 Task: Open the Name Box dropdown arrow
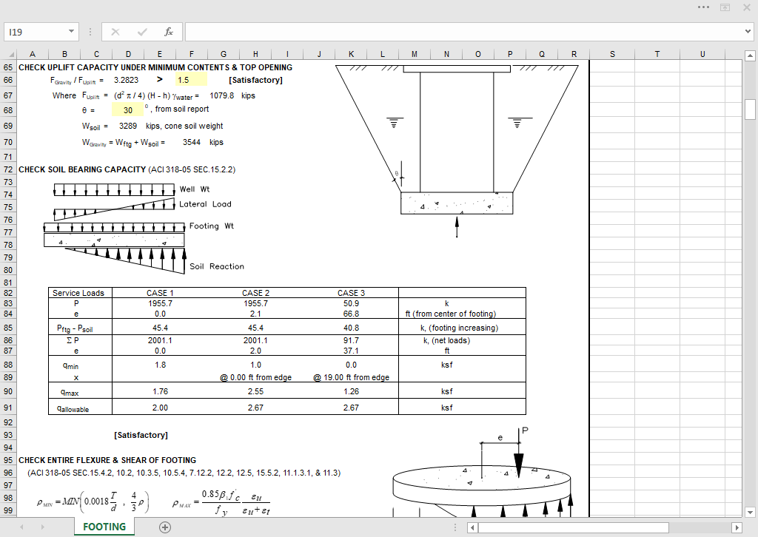click(71, 32)
